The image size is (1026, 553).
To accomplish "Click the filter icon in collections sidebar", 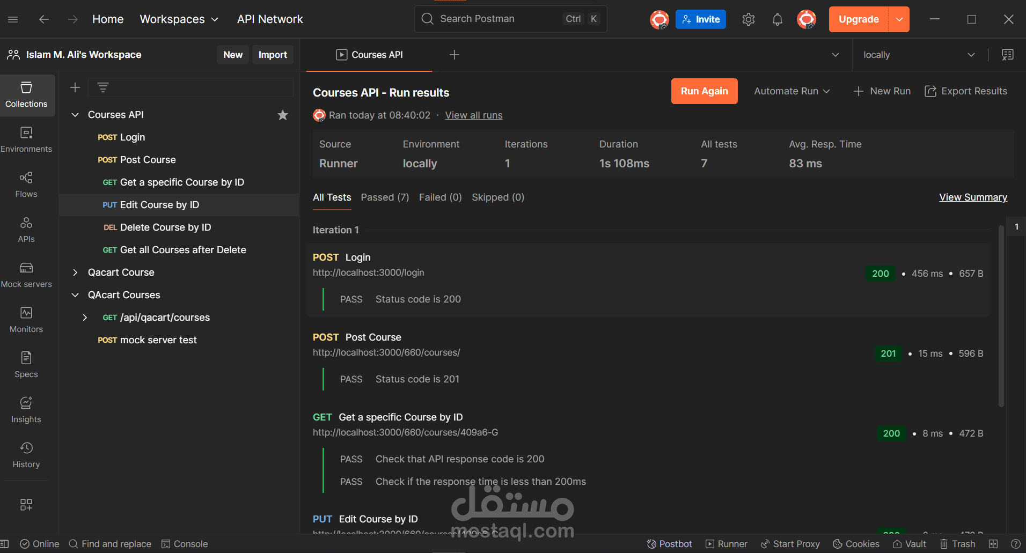I will click(x=103, y=87).
